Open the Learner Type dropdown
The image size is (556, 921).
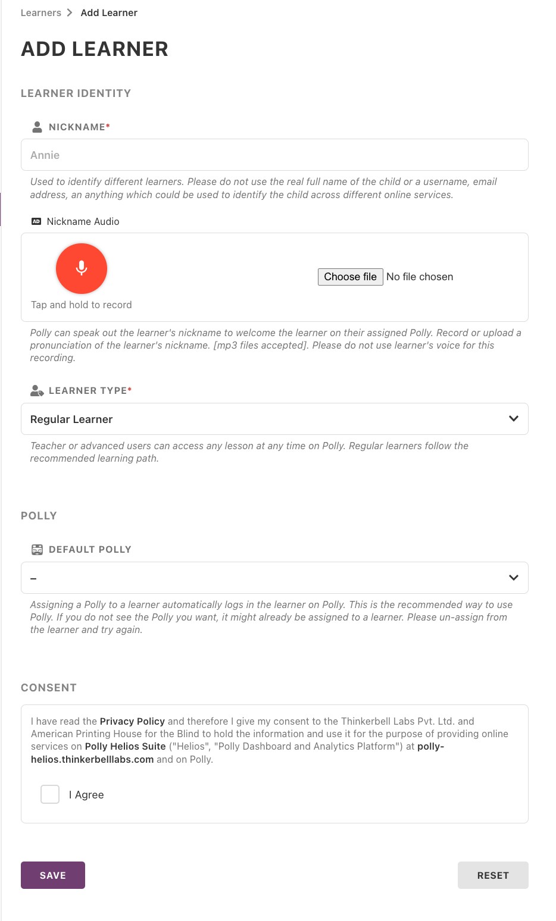[274, 419]
